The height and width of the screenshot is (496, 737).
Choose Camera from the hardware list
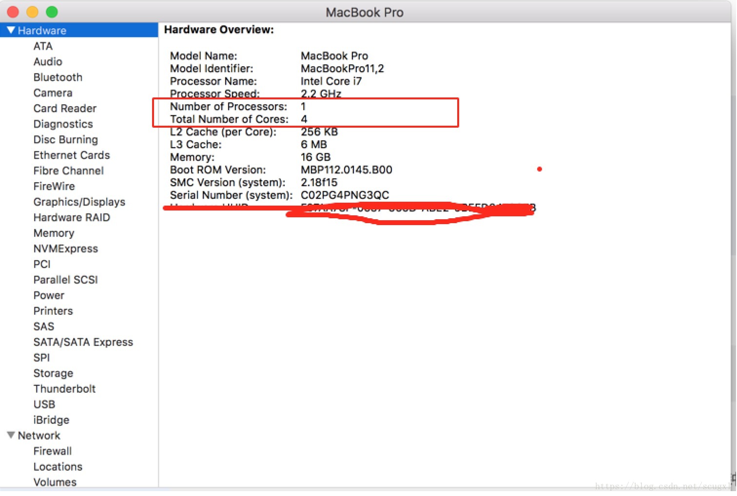coord(53,93)
